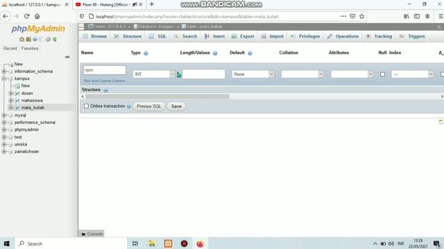This screenshot has height=249, width=444.
Task: Open the Insert tab
Action: (214, 37)
